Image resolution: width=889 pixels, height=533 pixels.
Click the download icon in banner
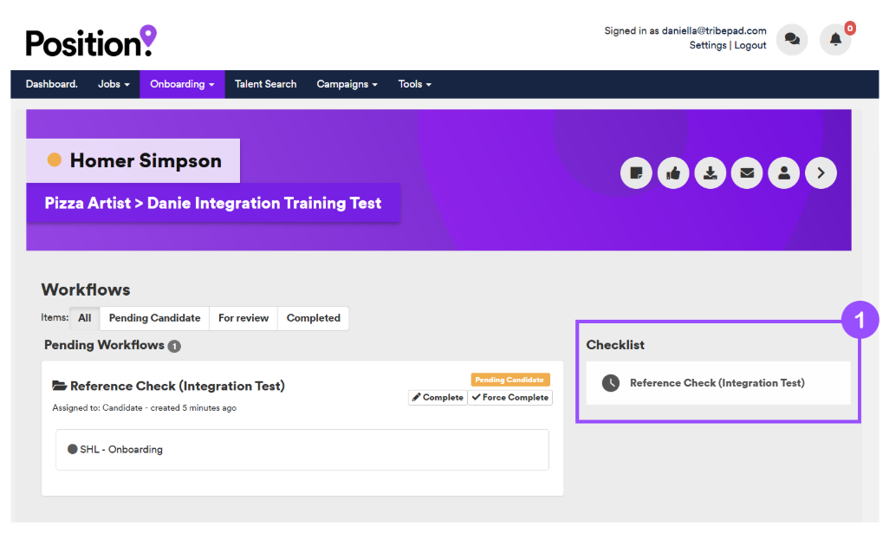pos(710,173)
